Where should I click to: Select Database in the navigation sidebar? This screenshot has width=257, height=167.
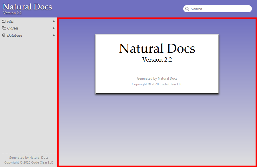pos(15,35)
